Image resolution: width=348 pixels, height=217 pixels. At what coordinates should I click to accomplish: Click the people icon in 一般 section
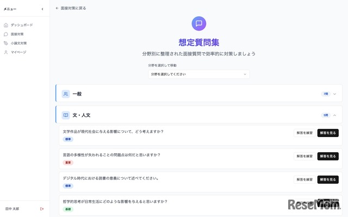66,94
